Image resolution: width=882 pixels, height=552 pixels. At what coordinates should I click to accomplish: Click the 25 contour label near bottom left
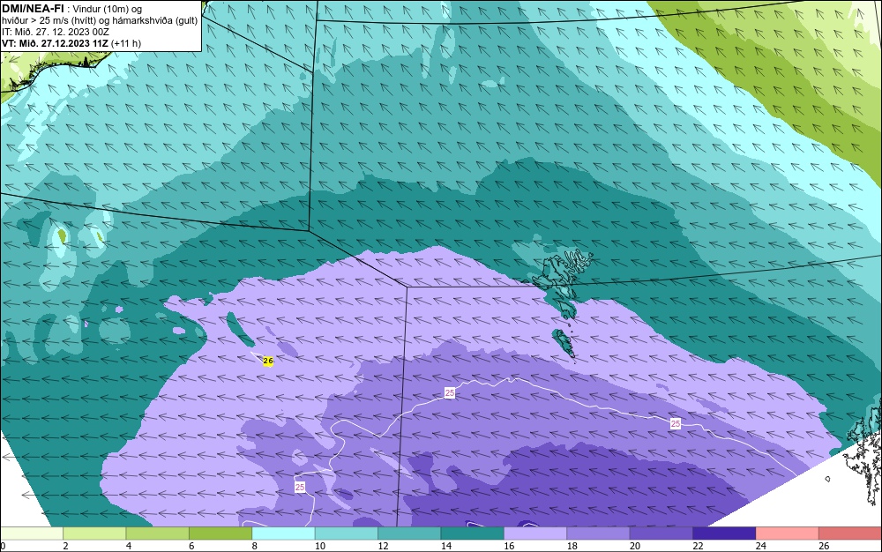pos(300,487)
